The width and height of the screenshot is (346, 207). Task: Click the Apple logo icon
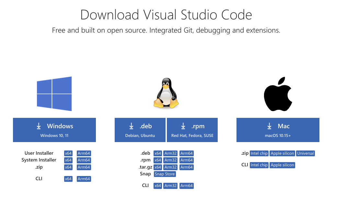coord(278,94)
